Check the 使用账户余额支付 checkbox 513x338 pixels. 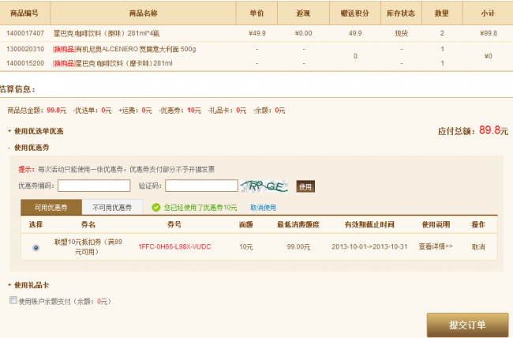point(12,301)
